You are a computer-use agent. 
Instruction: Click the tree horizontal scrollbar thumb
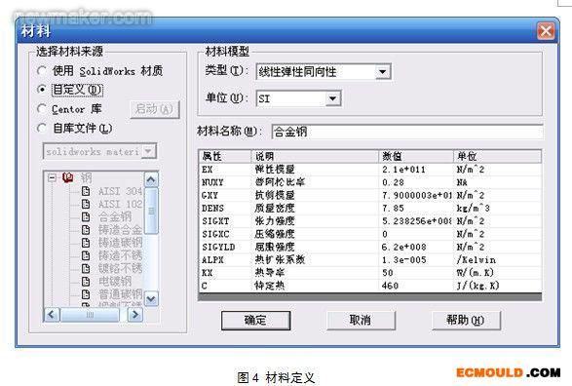[x=90, y=314]
